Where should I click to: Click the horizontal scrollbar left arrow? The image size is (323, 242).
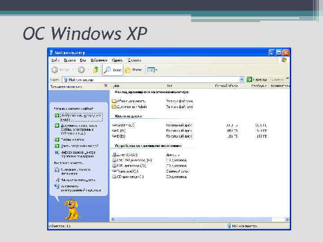coord(113,219)
